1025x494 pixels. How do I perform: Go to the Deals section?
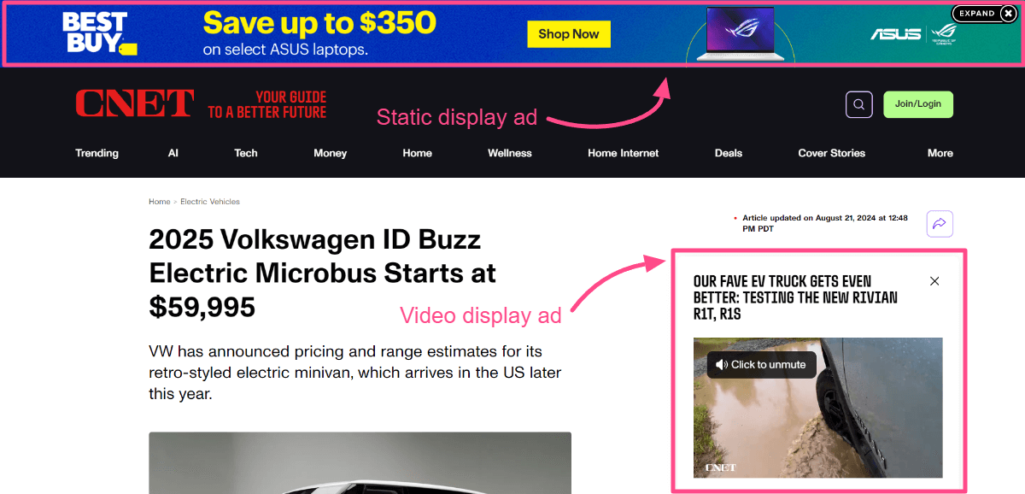(729, 153)
